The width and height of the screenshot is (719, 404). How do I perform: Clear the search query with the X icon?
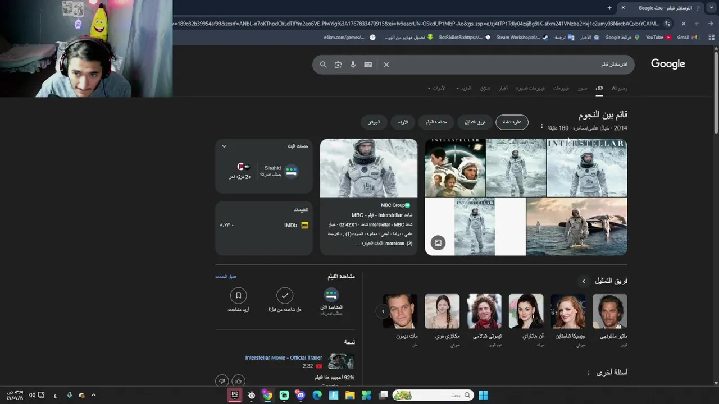386,65
